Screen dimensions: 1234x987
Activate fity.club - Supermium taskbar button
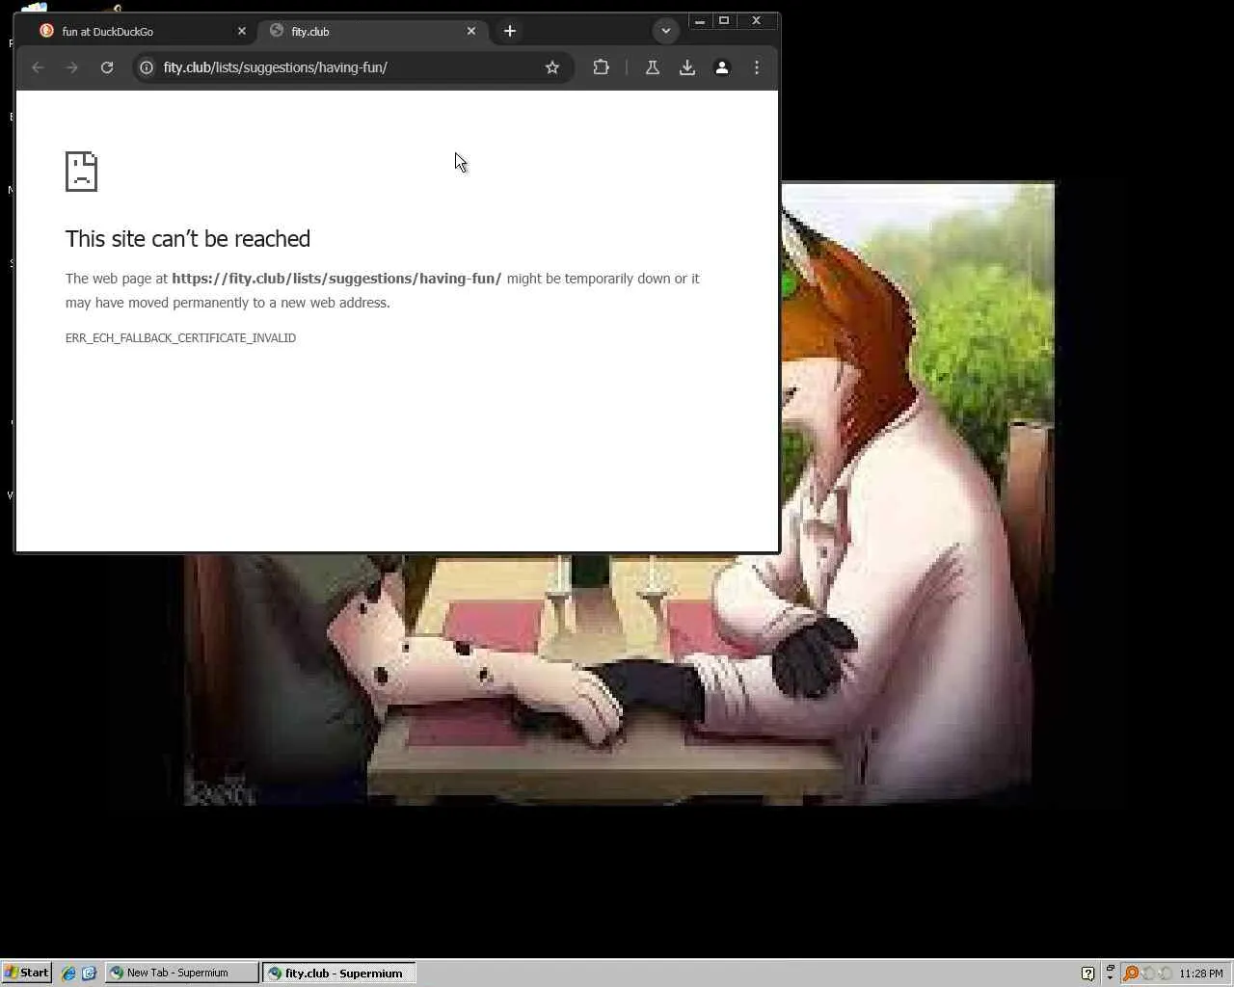pos(339,973)
